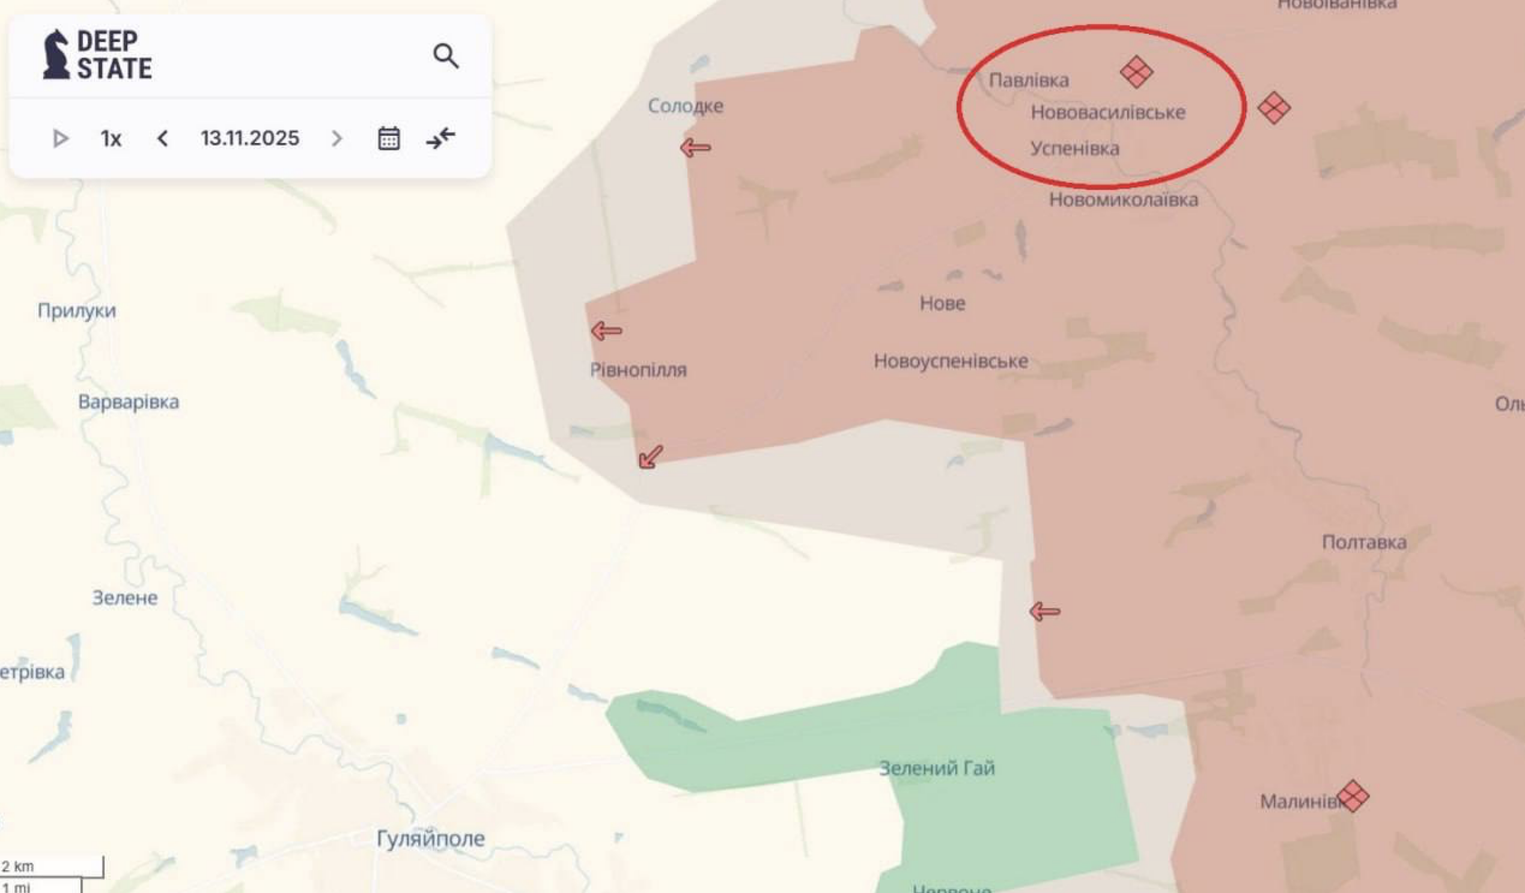The image size is (1525, 893).
Task: Click the 2 km scale bar
Action: (52, 867)
